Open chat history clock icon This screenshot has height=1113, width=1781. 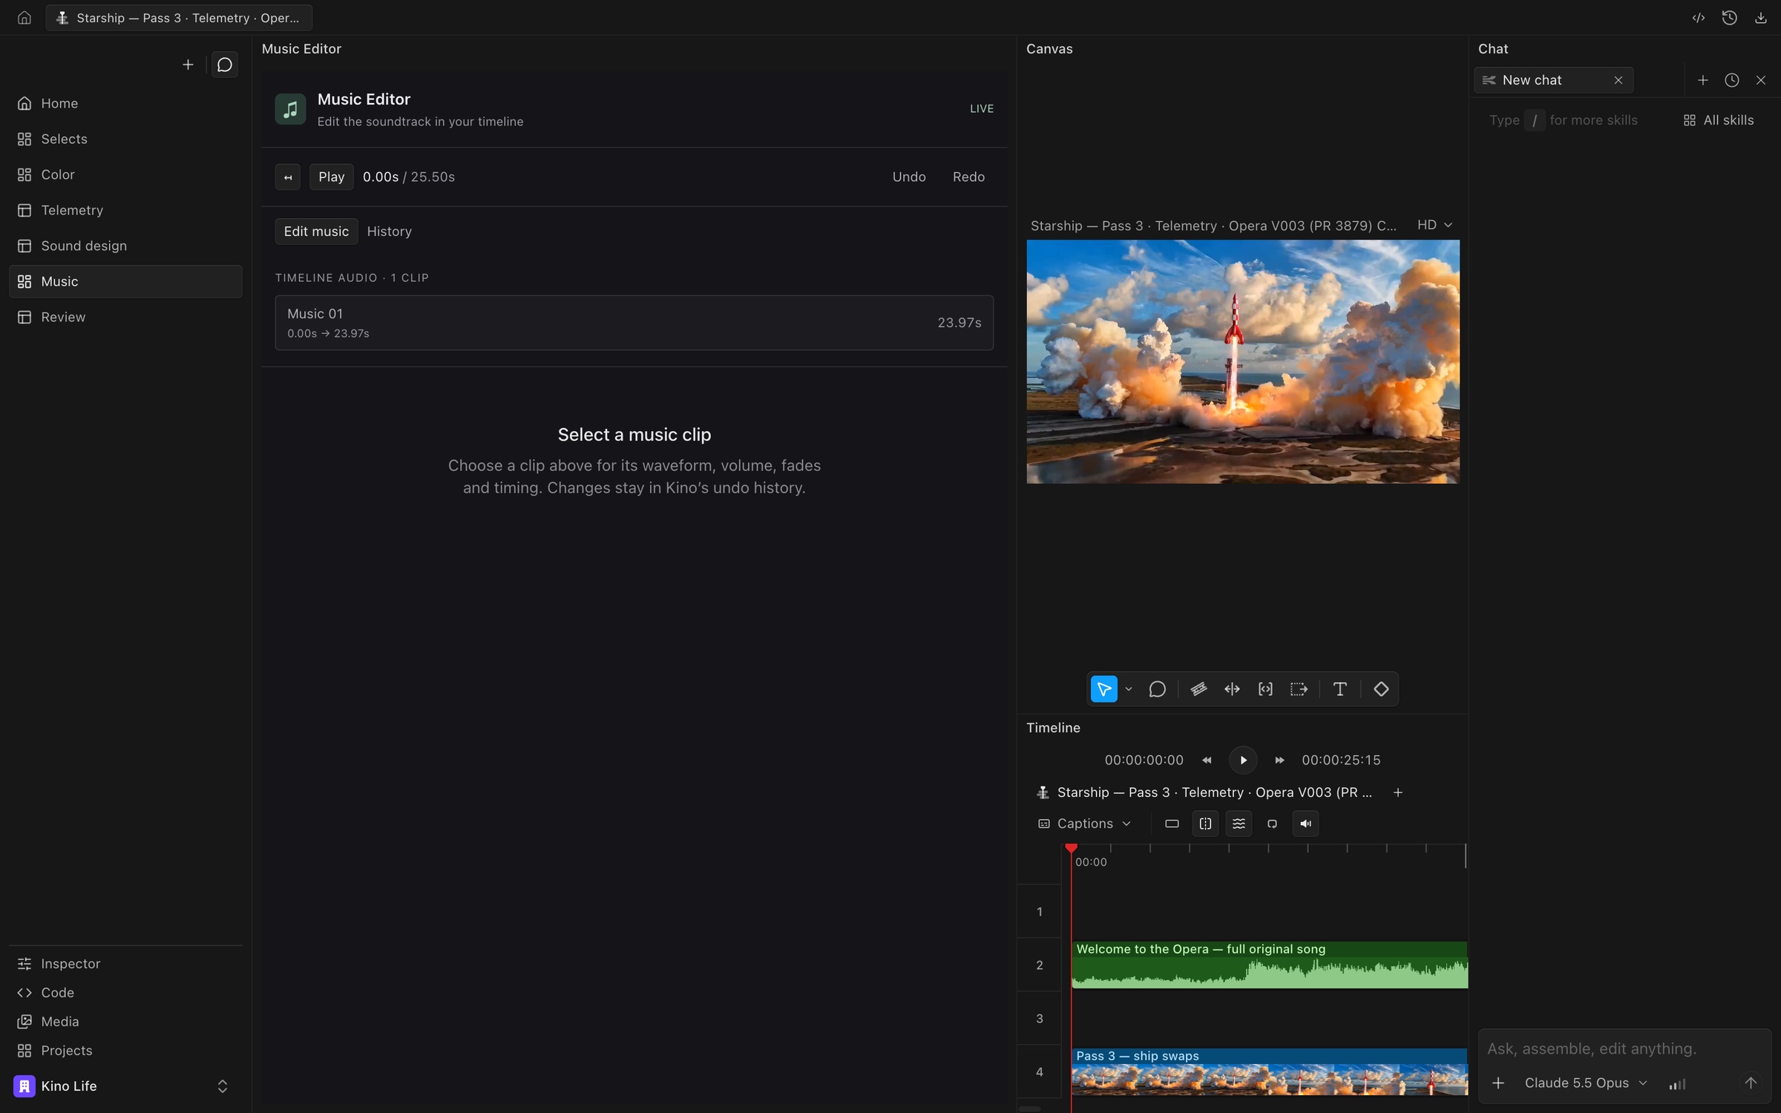[x=1732, y=80]
